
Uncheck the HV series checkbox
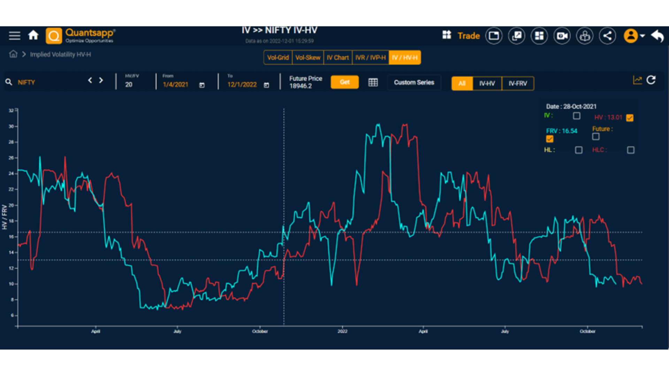click(630, 118)
